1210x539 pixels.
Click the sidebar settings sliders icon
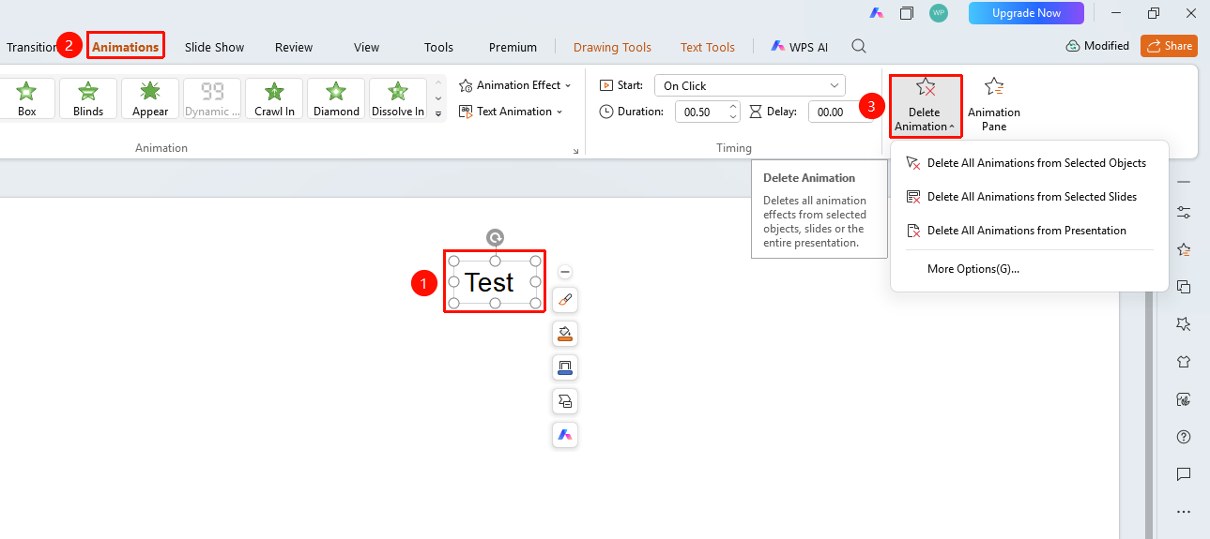tap(1184, 213)
